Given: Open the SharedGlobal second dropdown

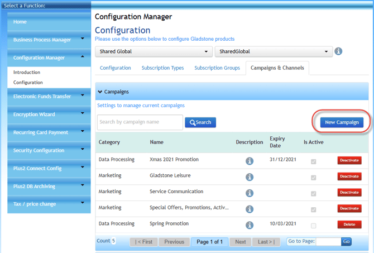Looking at the screenshot, I should point(274,51).
